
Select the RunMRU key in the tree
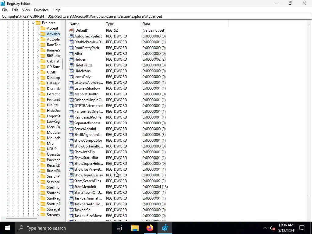click(x=53, y=171)
